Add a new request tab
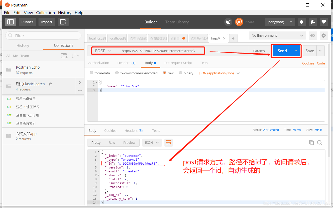This screenshot has height=208, width=333. (233, 38)
